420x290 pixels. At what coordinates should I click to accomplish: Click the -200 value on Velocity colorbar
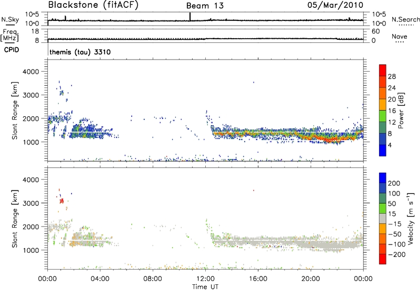397,254
